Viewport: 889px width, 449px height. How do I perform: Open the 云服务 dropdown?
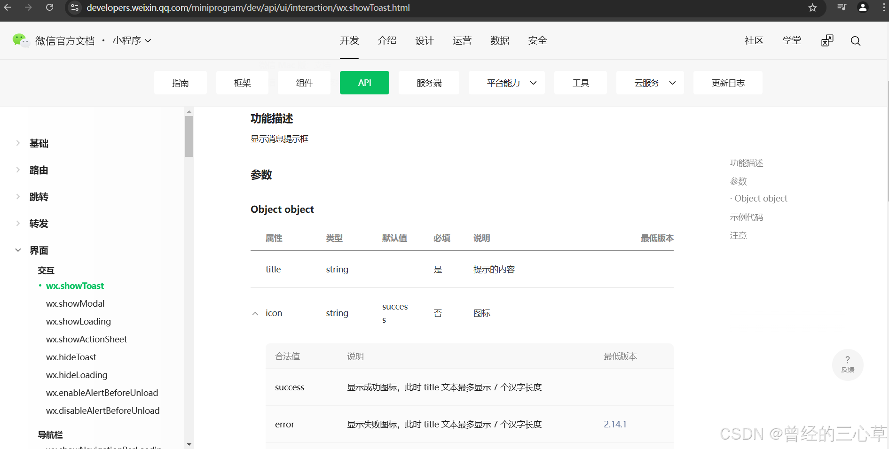click(x=650, y=83)
